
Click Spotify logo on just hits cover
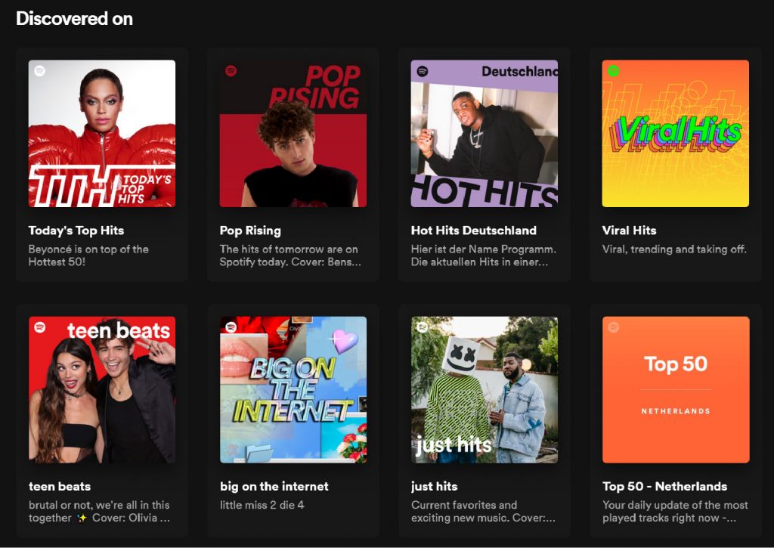[x=423, y=327]
